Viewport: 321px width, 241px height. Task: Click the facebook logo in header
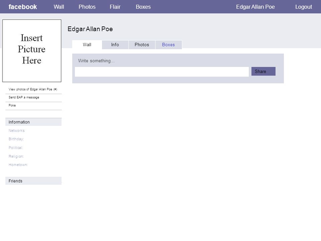23,7
